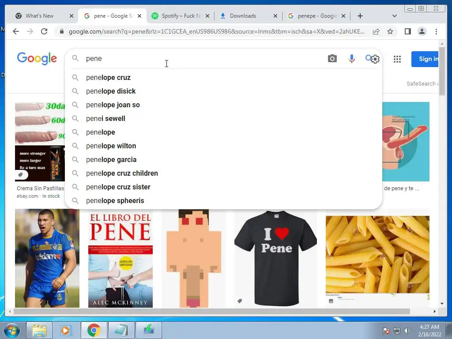Open Windows Media Player from taskbar
The image size is (452, 339).
pos(66,330)
